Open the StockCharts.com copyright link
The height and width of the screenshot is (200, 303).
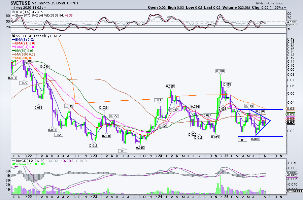[x=271, y=3]
